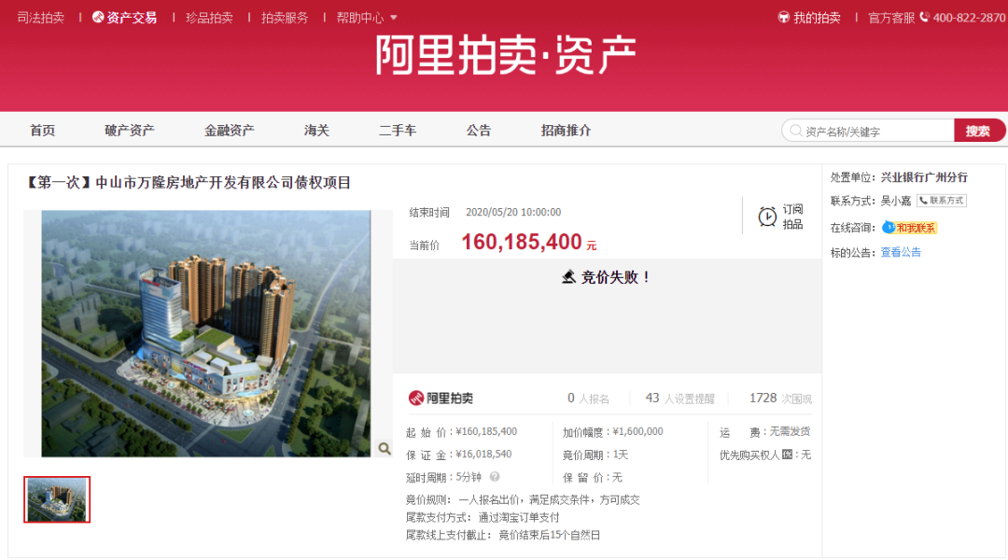Image resolution: width=1008 pixels, height=560 pixels.
Task: Open the 公告 navigation tab
Action: [478, 131]
